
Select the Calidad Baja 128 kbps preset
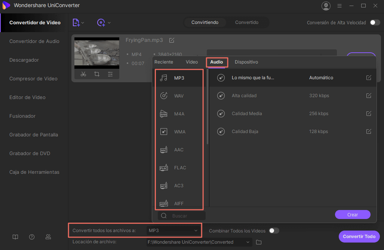point(293,132)
